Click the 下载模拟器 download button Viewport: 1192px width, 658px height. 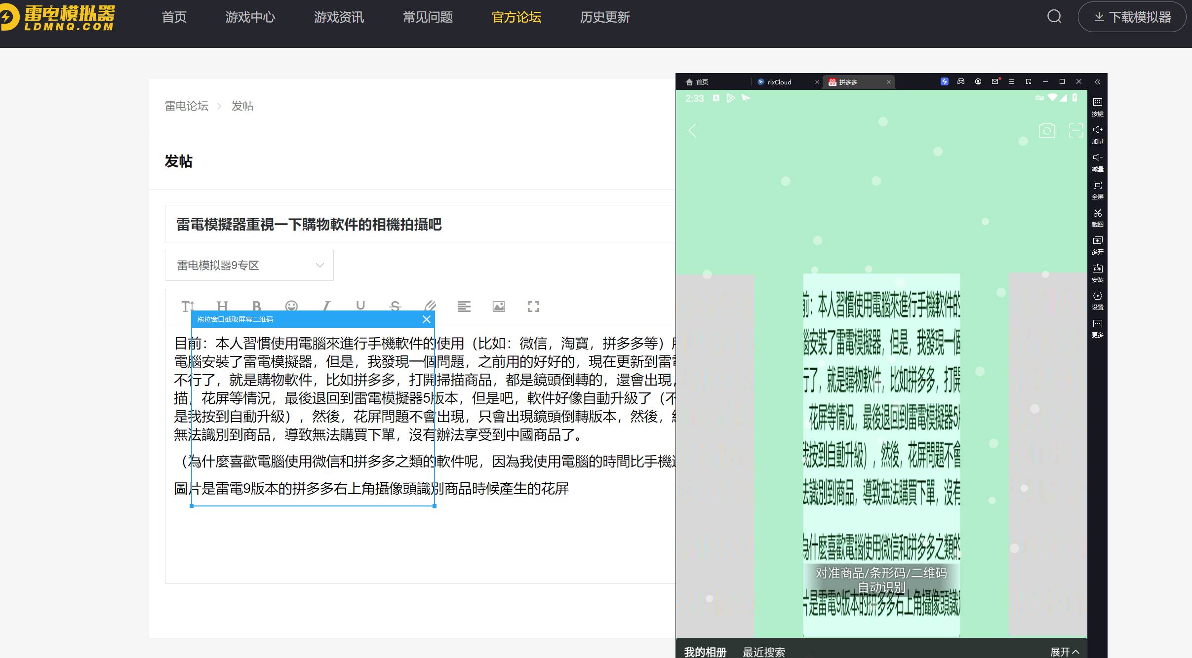1132,17
